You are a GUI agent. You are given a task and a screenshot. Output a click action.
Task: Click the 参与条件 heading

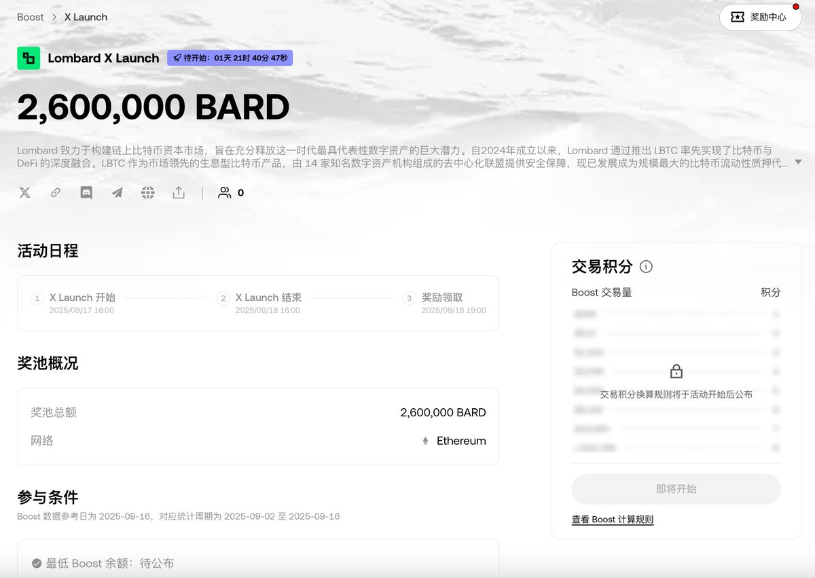tap(48, 497)
